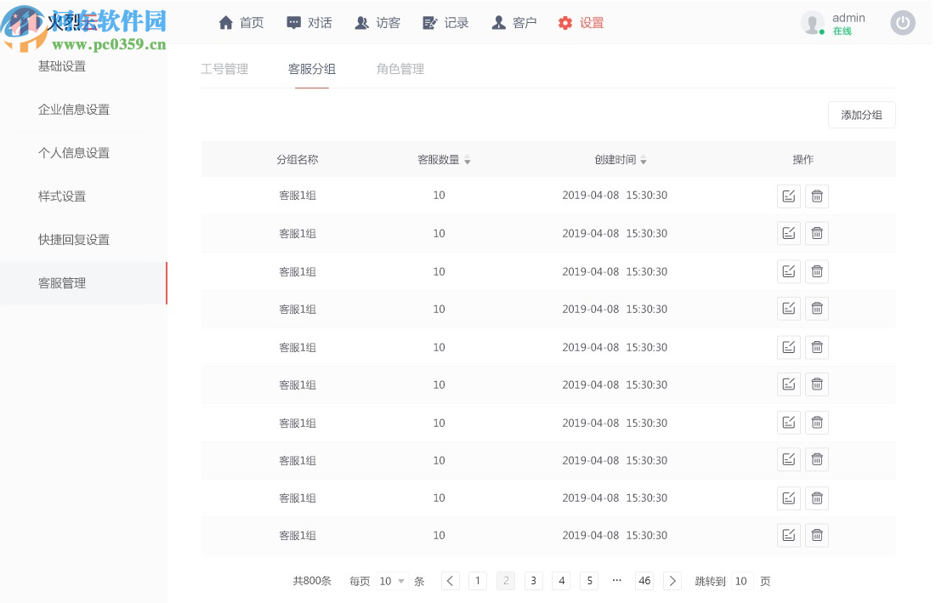
Task: Open the 首页 home nav item
Action: tap(241, 23)
